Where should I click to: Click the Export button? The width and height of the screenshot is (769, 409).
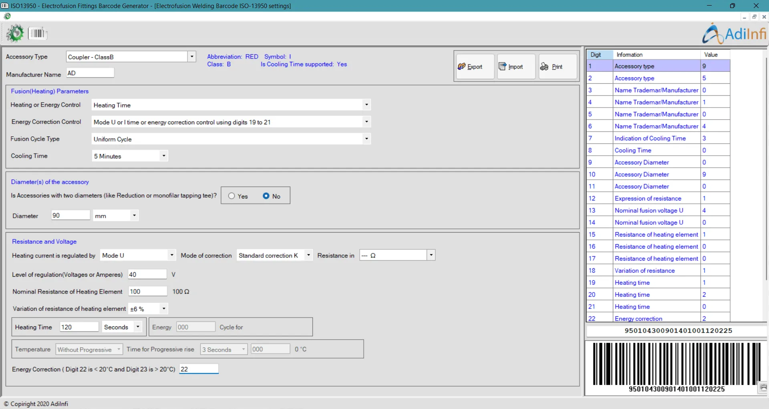click(x=475, y=67)
